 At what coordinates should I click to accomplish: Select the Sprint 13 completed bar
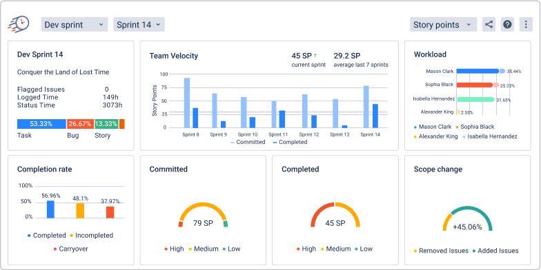pos(344,127)
